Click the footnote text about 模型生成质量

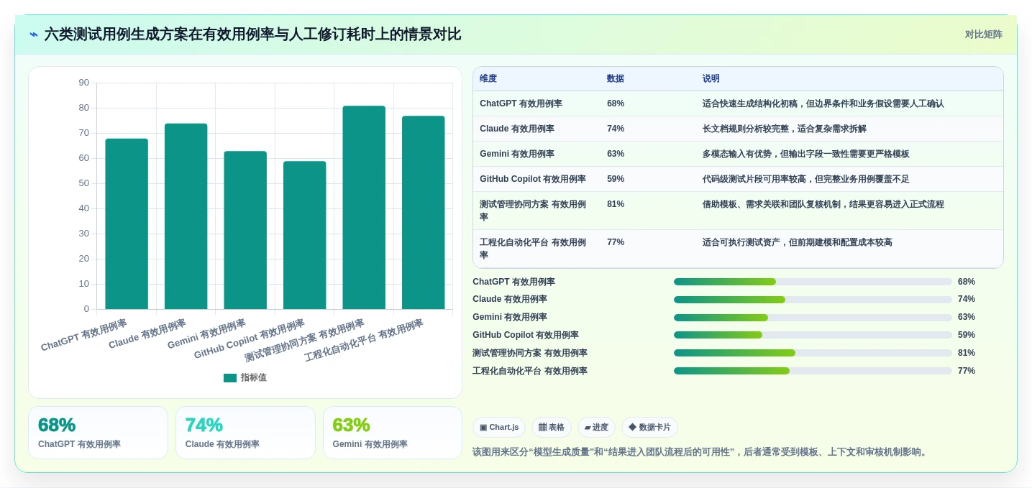(701, 452)
